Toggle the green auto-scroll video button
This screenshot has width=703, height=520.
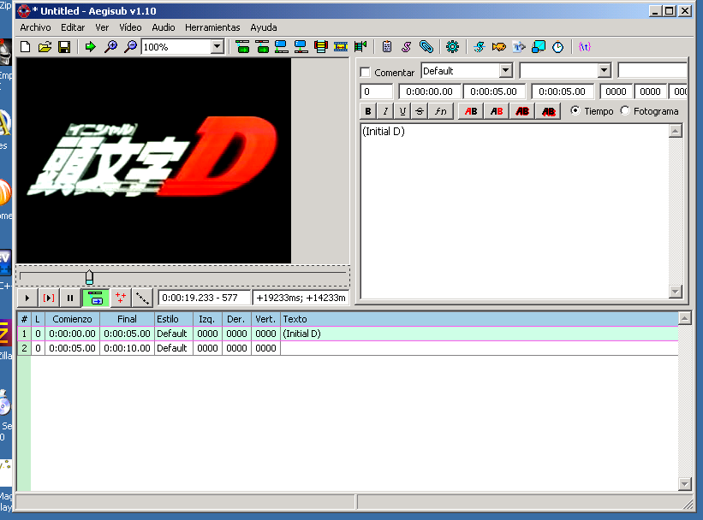[96, 298]
